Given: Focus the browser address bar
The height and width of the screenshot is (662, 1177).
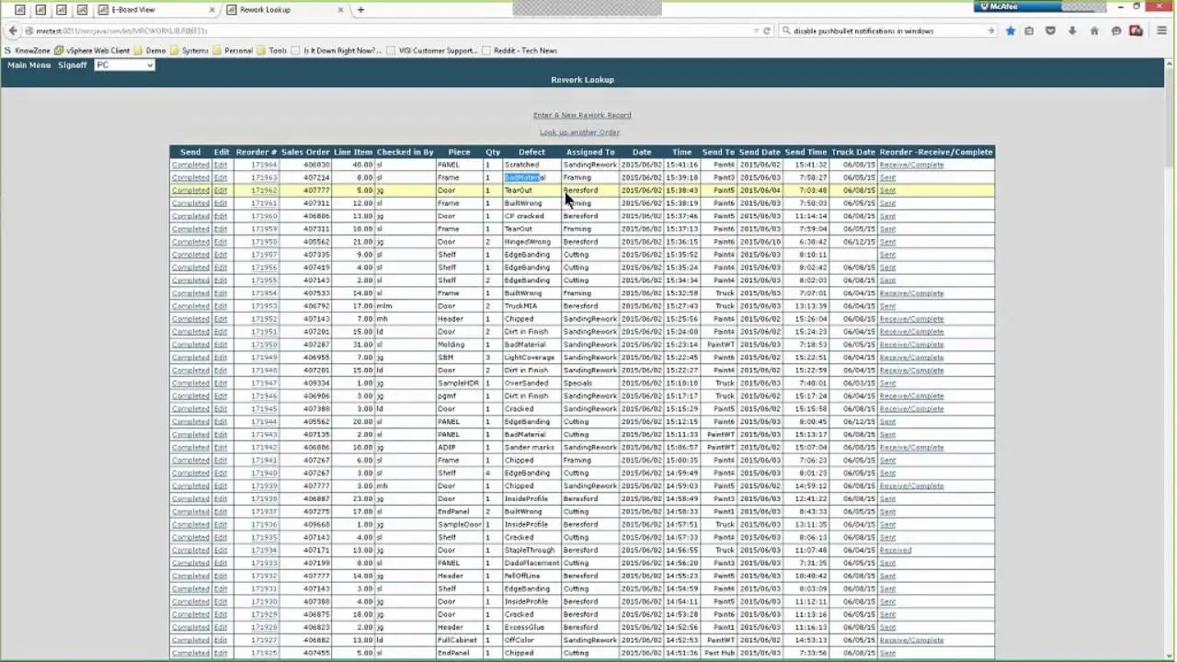Looking at the screenshot, I should point(386,30).
